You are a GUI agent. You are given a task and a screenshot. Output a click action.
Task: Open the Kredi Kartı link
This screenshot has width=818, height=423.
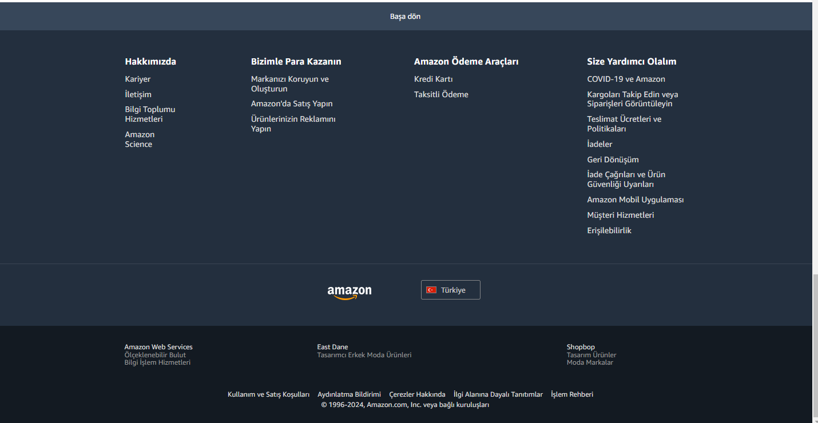pos(434,79)
